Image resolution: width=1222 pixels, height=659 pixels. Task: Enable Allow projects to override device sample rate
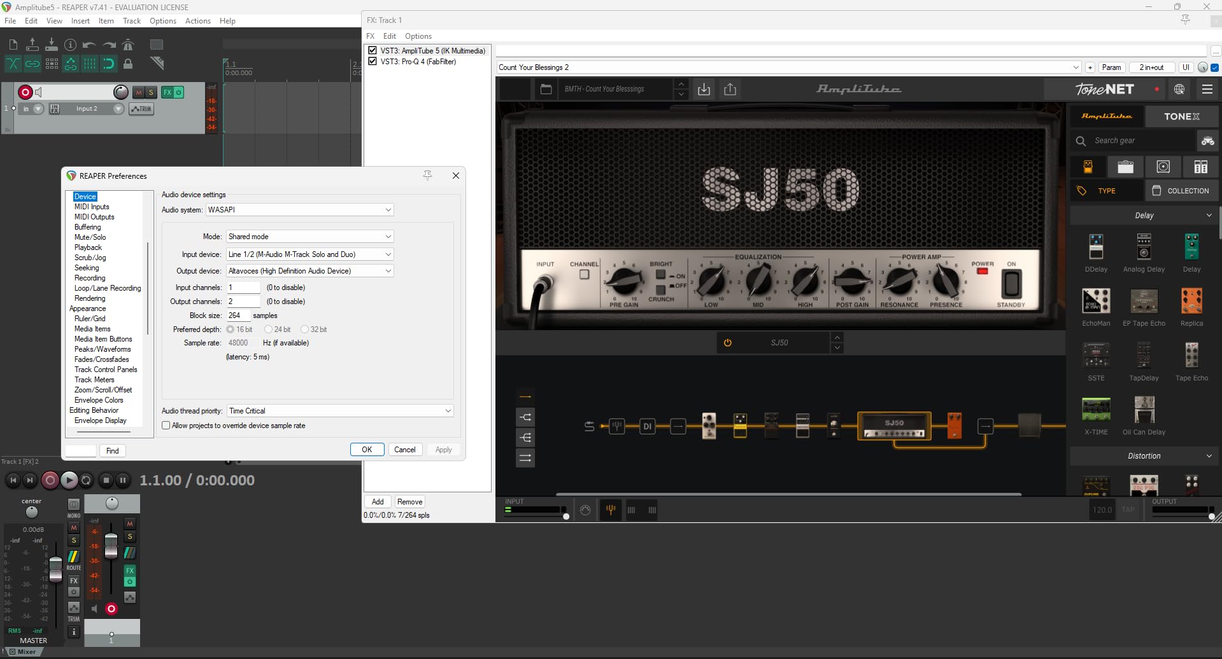(x=166, y=425)
